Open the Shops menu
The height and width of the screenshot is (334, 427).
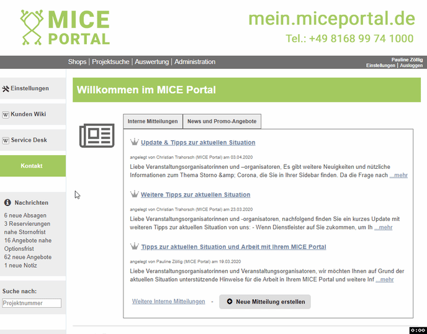click(77, 62)
